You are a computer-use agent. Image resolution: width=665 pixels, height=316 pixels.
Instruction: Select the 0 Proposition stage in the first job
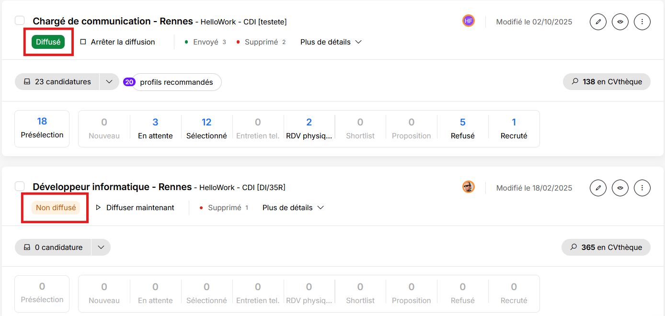[x=412, y=129]
